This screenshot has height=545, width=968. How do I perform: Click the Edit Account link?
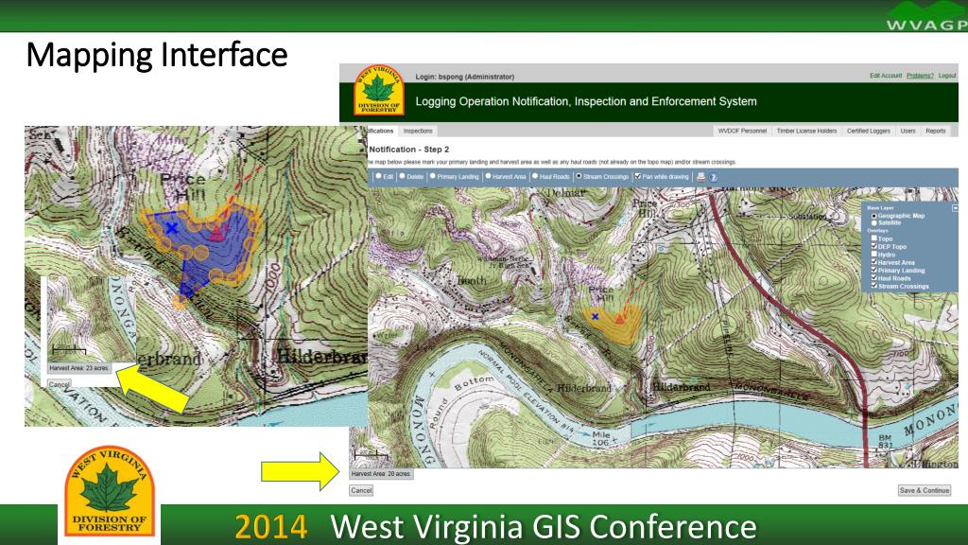(886, 76)
